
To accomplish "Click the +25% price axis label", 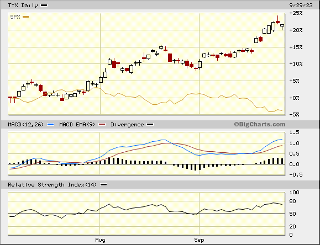I will point(296,13).
